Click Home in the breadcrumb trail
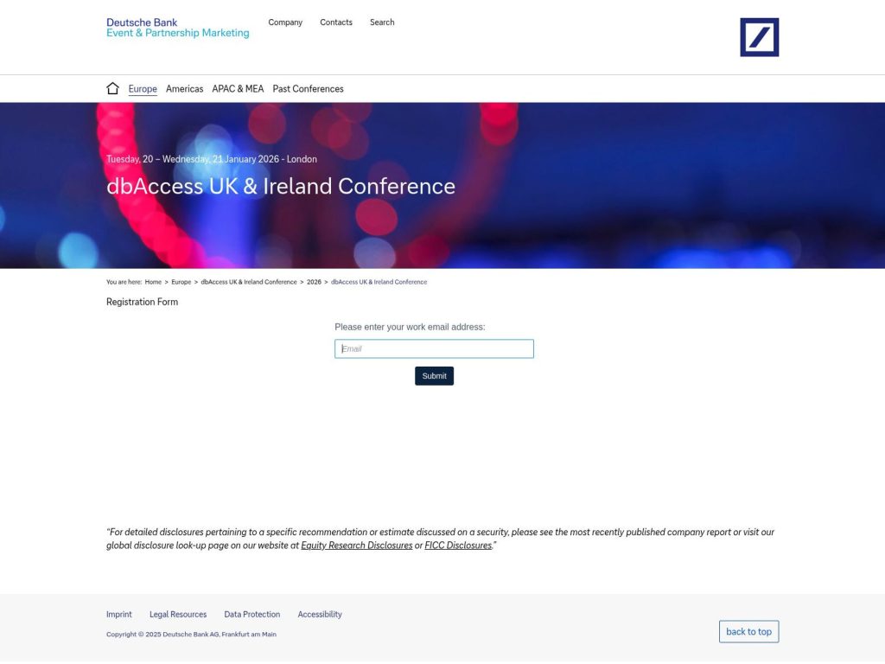Image resolution: width=885 pixels, height=664 pixels. click(x=153, y=281)
